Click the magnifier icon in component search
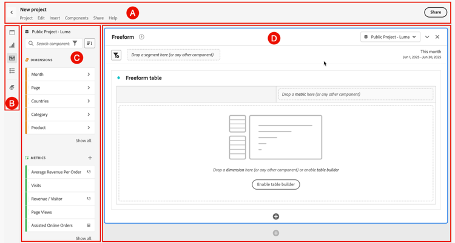455x243 pixels. coord(31,44)
